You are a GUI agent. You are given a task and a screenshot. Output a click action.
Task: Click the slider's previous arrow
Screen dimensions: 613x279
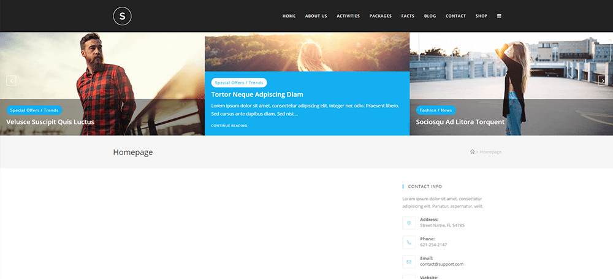(x=11, y=80)
